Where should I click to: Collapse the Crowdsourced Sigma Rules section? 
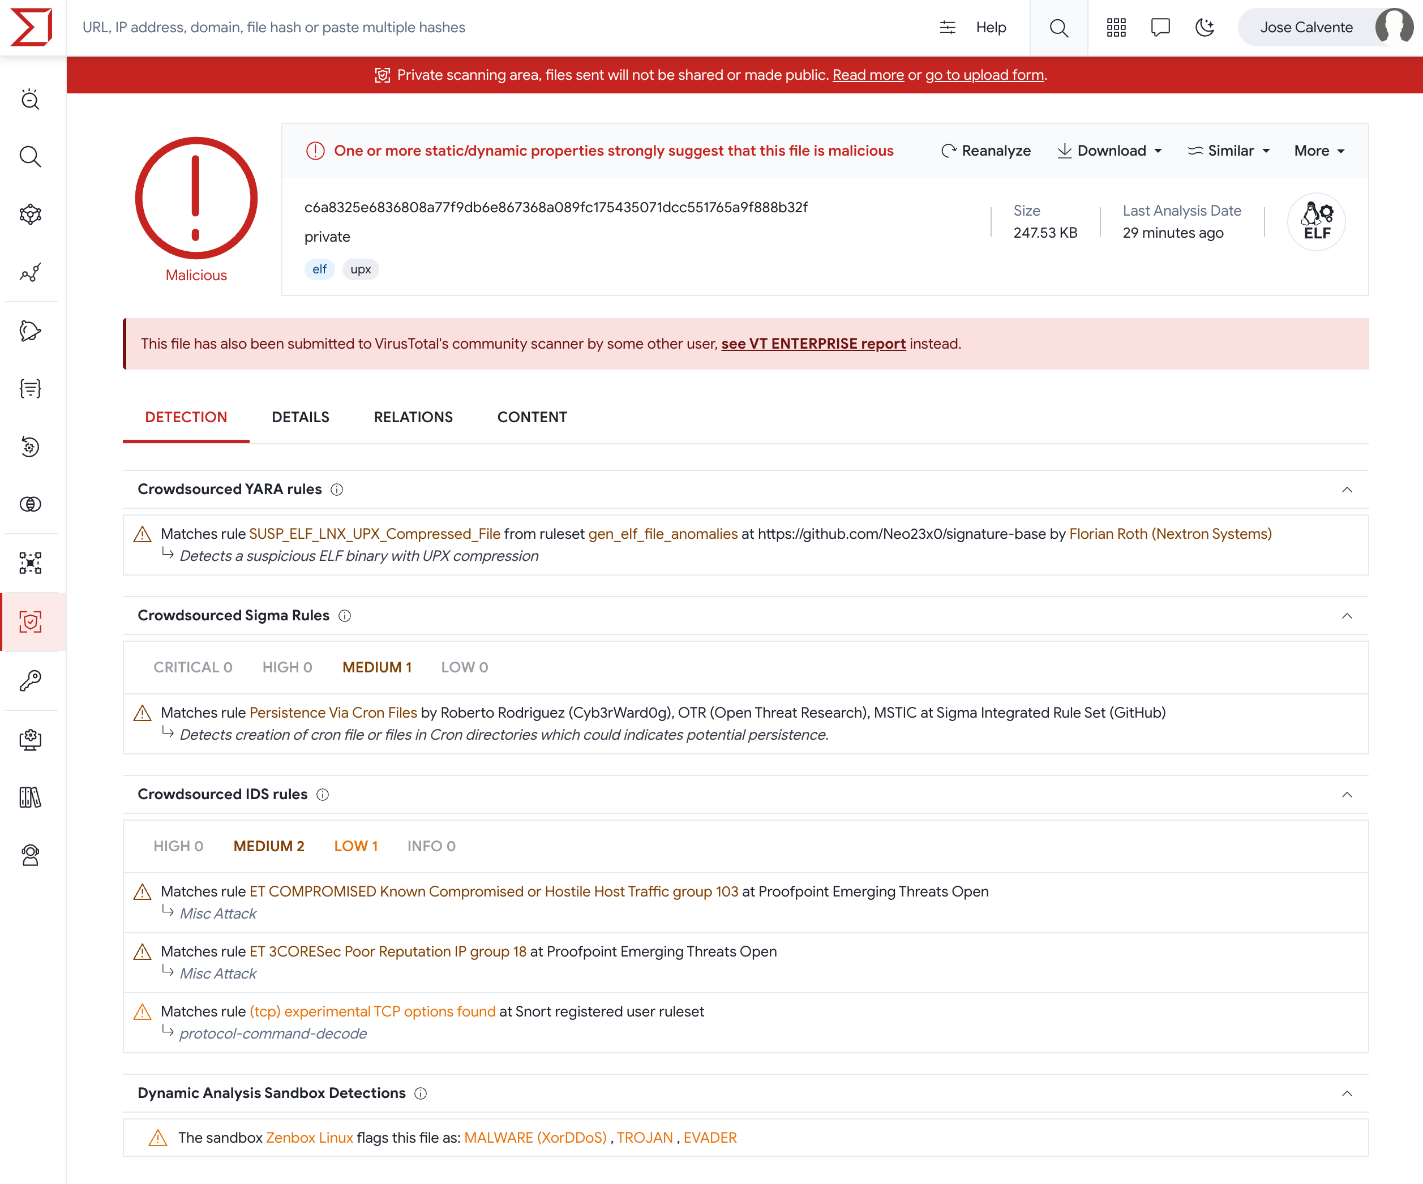[x=1346, y=616]
